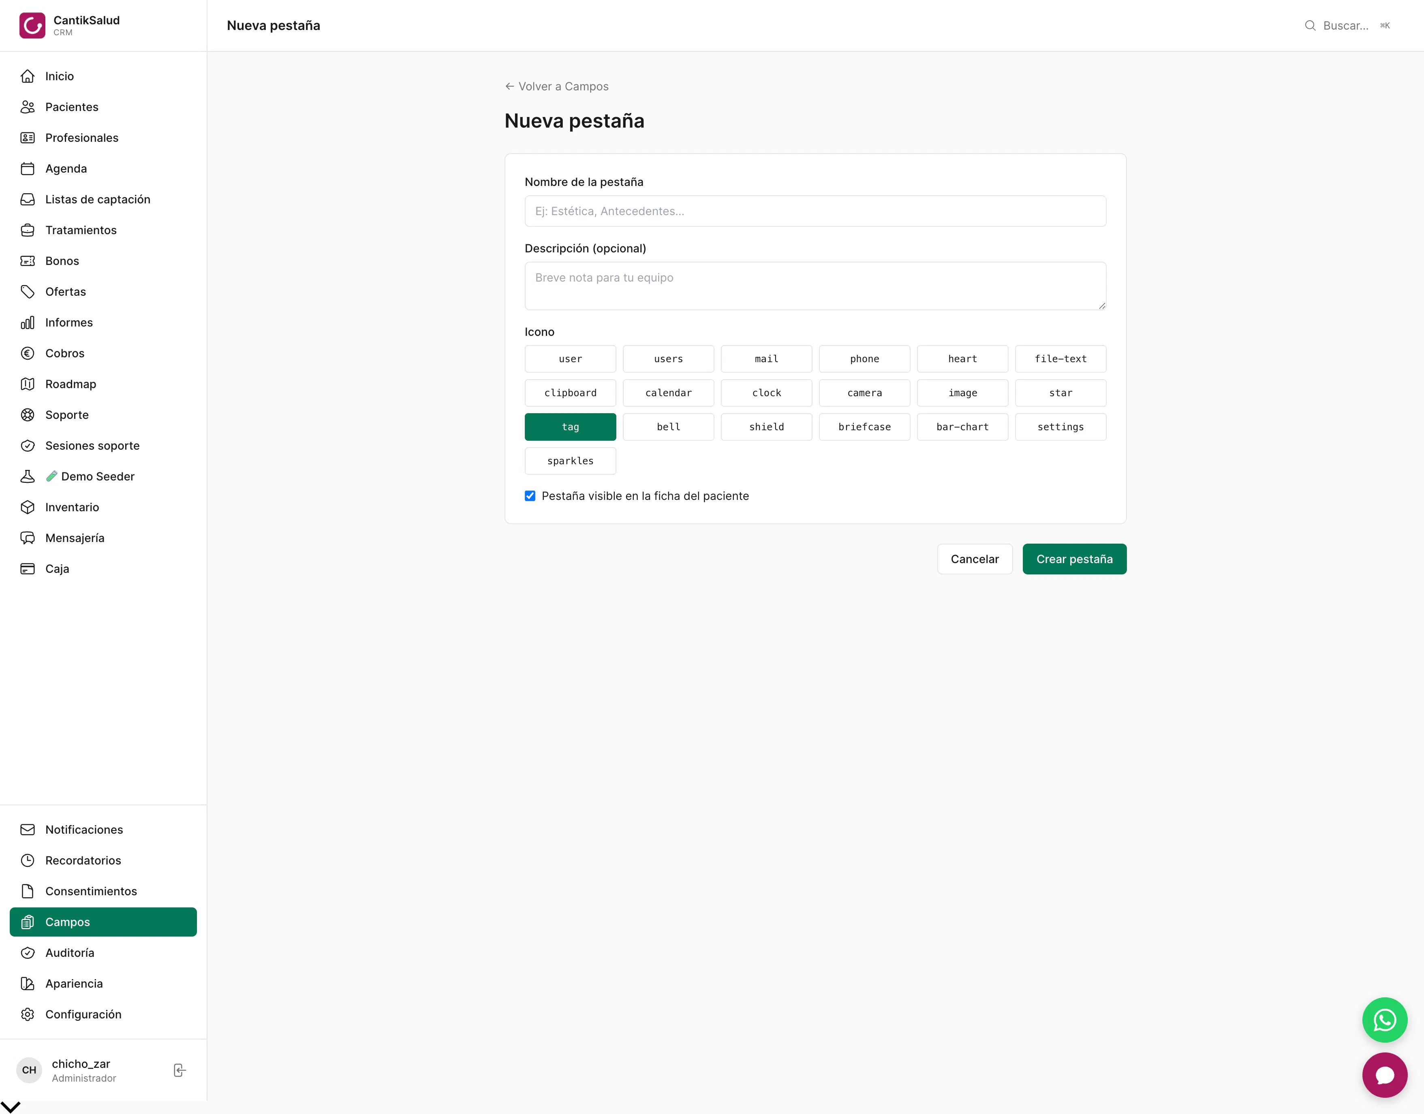Click the Notificaciones envelope icon
Screen dimensions: 1424x1114
(28, 830)
